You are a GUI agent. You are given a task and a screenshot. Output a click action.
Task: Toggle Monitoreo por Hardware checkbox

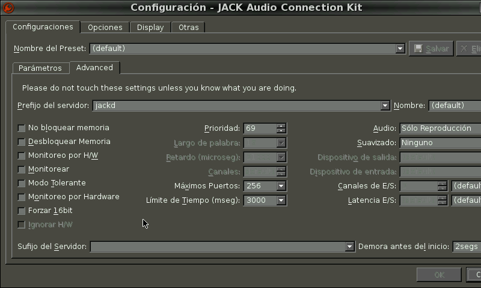(22, 197)
